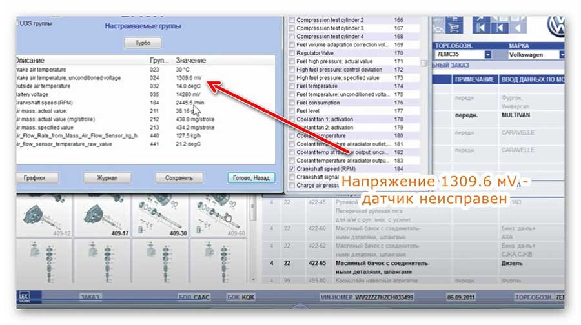This screenshot has height=325, width=581.
Task: Click the ПРИМЕЧАНИЕ column header
Action: 474,79
